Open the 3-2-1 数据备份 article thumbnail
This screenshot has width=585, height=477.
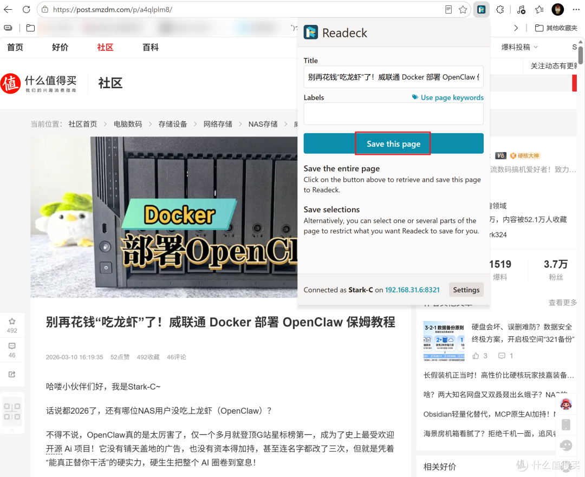(444, 341)
